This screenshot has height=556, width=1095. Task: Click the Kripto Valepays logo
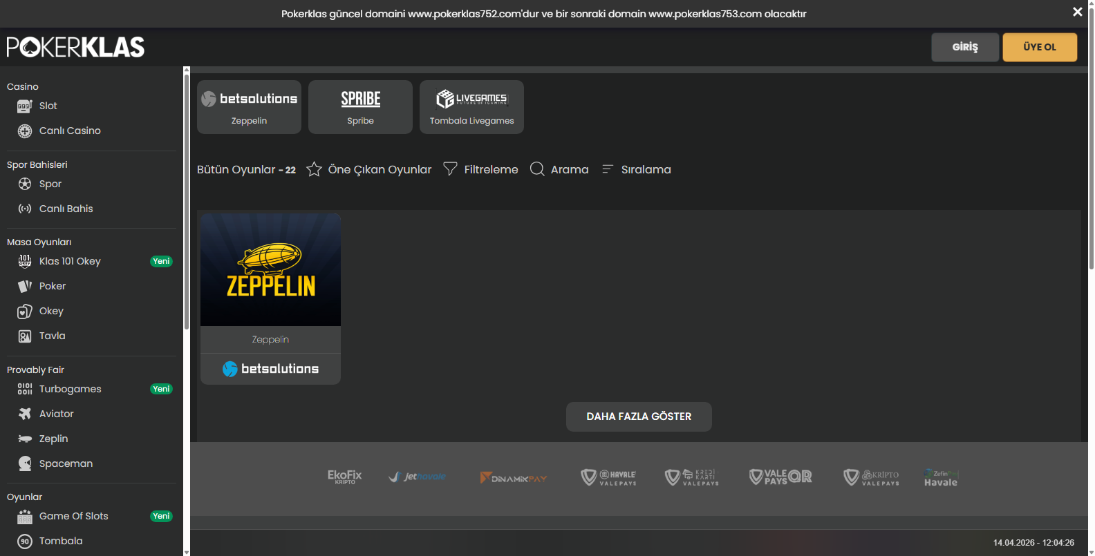(x=871, y=477)
